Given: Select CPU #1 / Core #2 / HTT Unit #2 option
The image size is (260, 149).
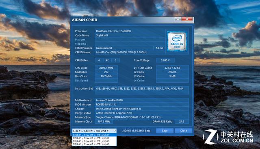Looking at the screenshot, I should [x=94, y=145].
